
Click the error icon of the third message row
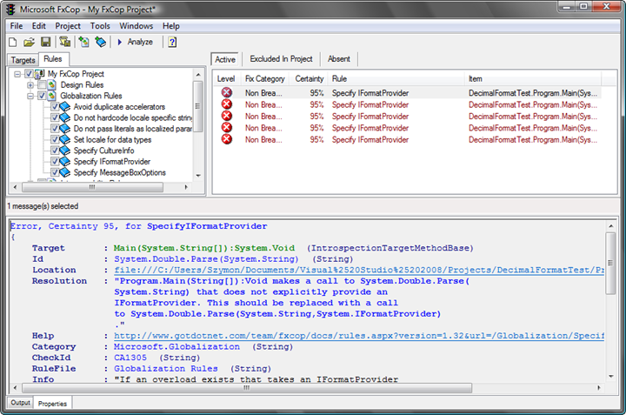click(x=227, y=116)
